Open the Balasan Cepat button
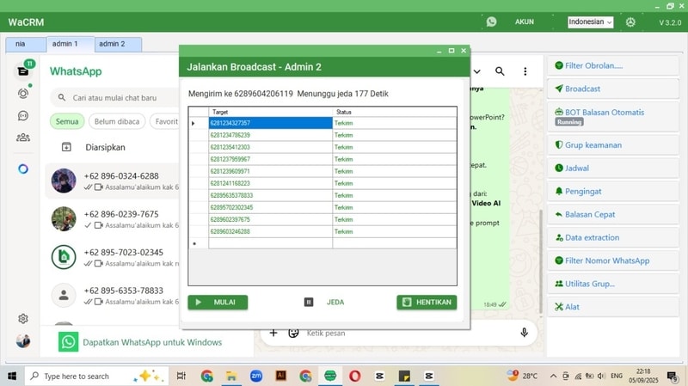This screenshot has height=386, width=688. click(613, 215)
